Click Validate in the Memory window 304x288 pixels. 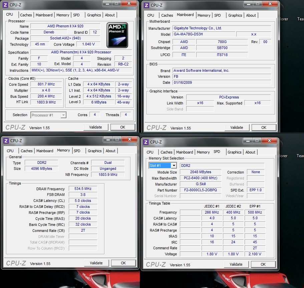[x=96, y=263]
